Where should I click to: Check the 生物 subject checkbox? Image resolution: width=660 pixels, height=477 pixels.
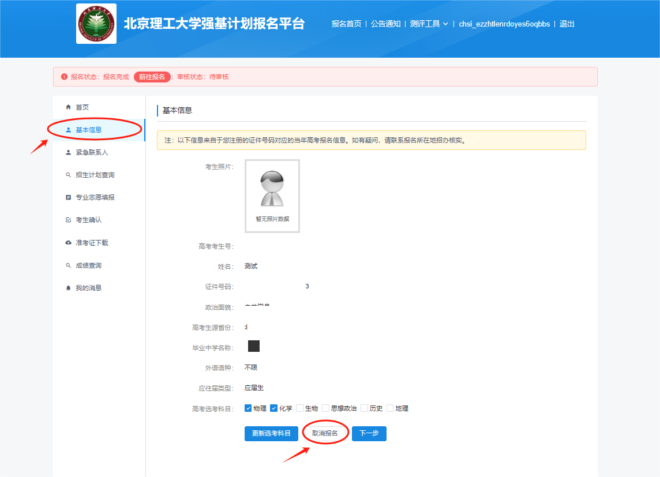(299, 408)
